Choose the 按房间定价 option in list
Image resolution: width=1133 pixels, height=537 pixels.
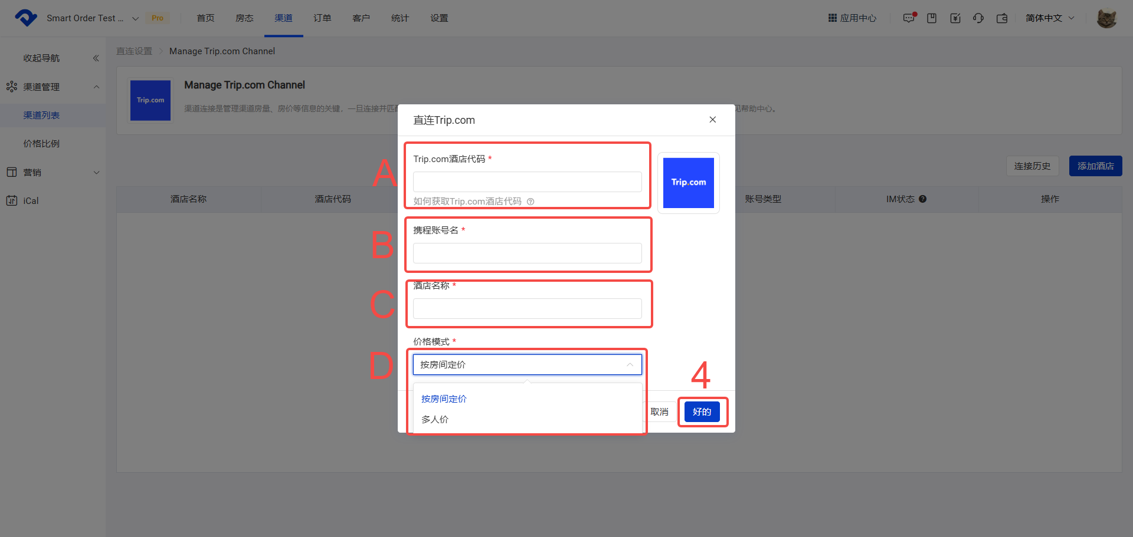click(x=444, y=399)
